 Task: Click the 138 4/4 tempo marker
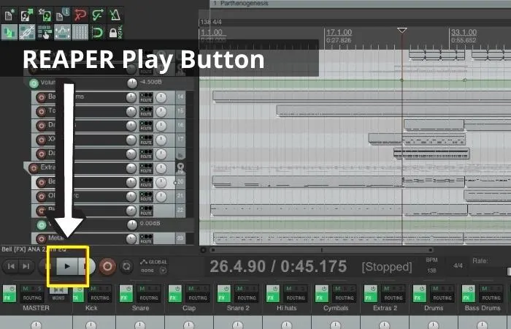click(x=211, y=22)
